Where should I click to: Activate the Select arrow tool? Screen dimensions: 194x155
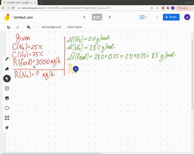(7, 79)
